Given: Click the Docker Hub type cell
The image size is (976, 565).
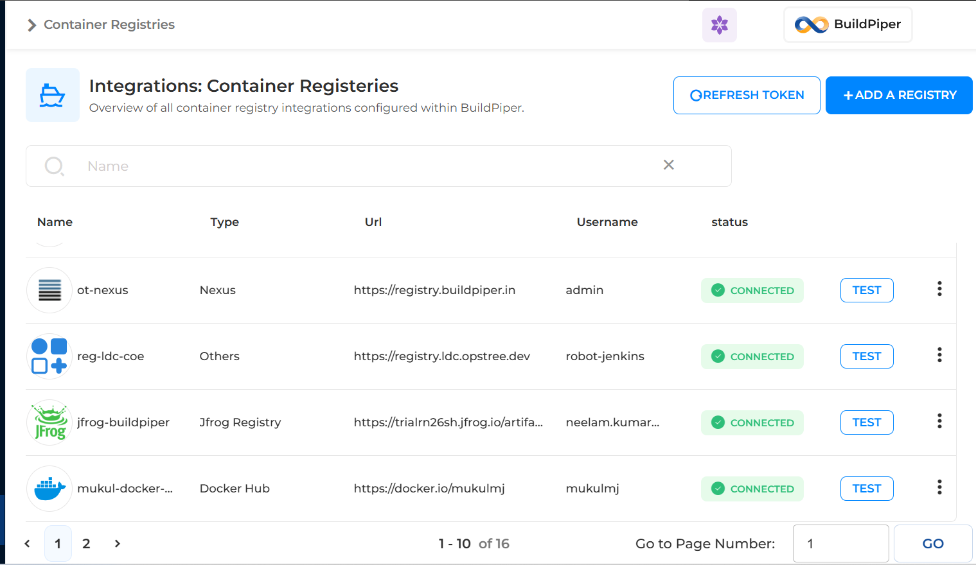Looking at the screenshot, I should pos(235,489).
